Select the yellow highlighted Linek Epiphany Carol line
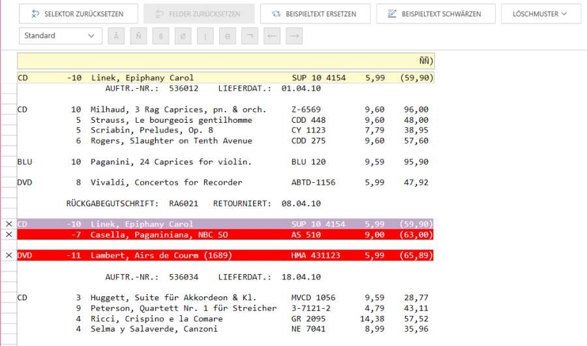587x346 pixels. point(226,78)
